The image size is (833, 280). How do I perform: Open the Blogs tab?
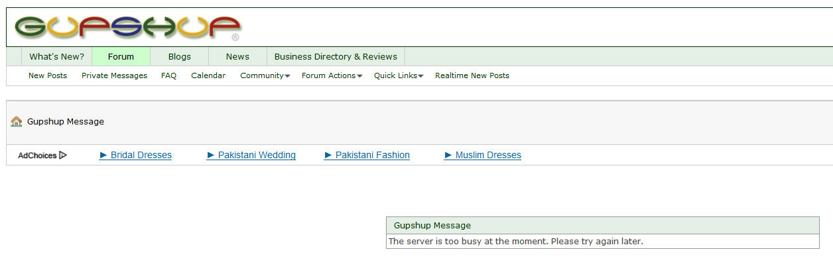point(179,57)
